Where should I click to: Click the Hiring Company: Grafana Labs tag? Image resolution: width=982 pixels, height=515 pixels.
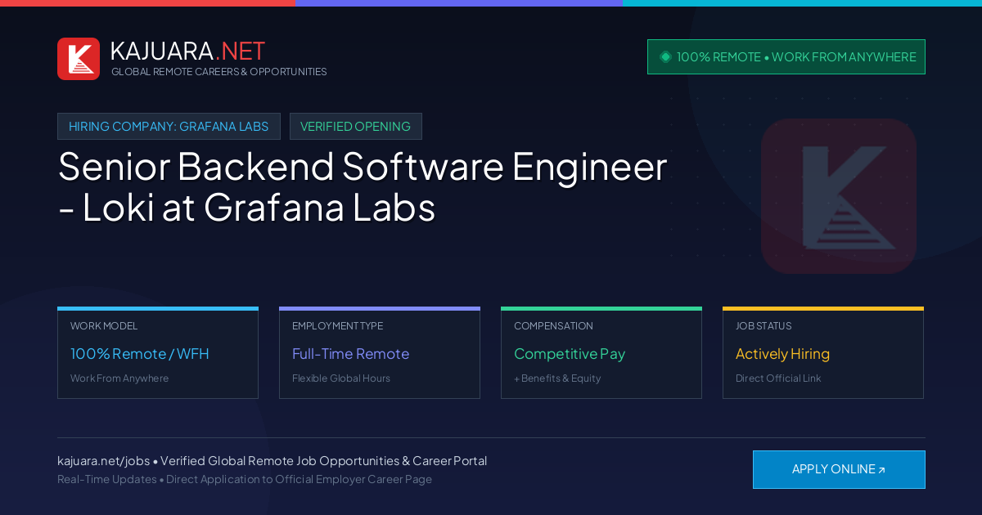coord(169,127)
